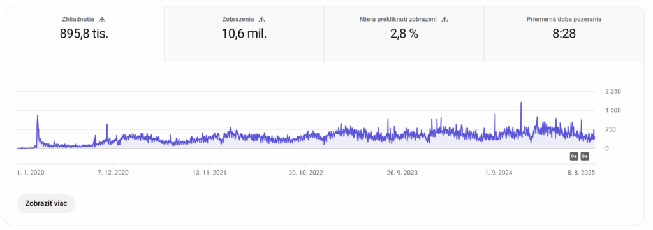
Task: Open Miera prekliknutí zobrazení tab
Action: 404,34
